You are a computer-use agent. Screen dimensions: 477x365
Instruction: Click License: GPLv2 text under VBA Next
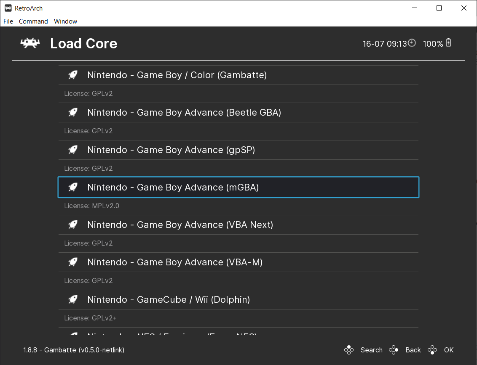pos(88,243)
